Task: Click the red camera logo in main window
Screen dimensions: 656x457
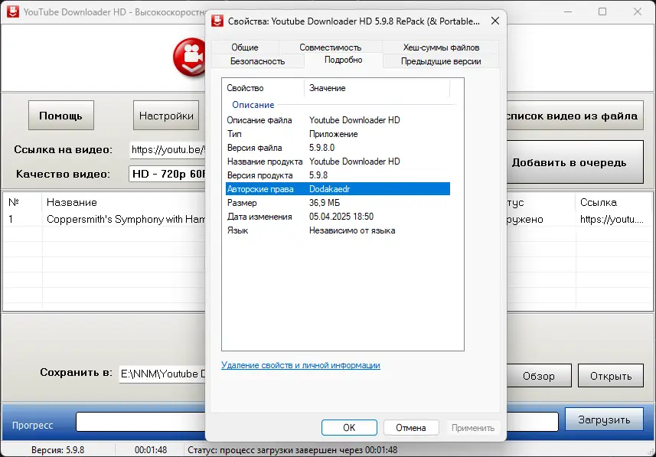Action: 189,57
